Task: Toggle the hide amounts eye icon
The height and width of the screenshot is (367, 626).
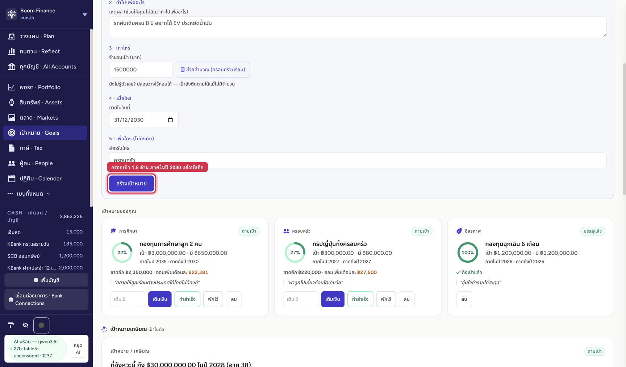Action: [x=25, y=325]
